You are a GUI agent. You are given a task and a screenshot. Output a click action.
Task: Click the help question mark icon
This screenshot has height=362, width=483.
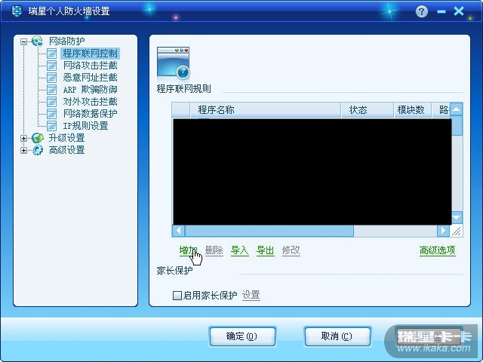click(421, 12)
